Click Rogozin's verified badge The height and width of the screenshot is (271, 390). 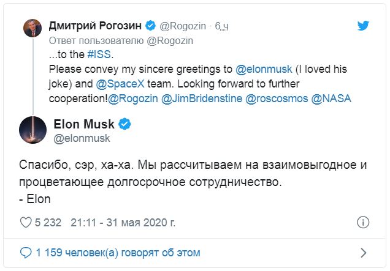pyautogui.click(x=150, y=26)
